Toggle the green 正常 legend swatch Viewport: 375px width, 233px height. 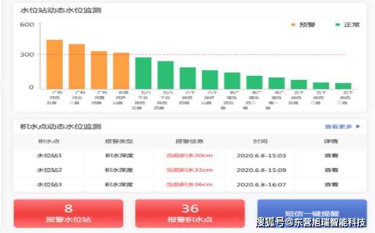click(x=337, y=24)
